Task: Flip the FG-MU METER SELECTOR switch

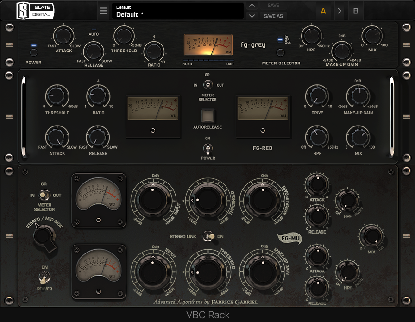Action: click(x=44, y=195)
